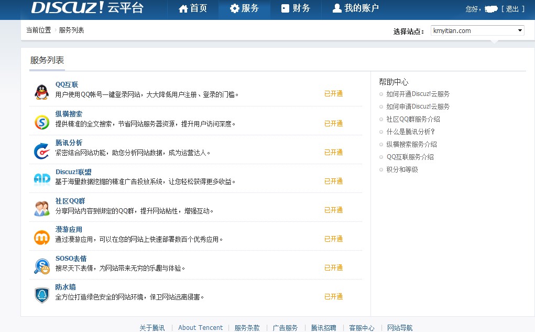535x332 pixels.
Task: Click the 腾讯分析 service icon
Action: click(42, 151)
